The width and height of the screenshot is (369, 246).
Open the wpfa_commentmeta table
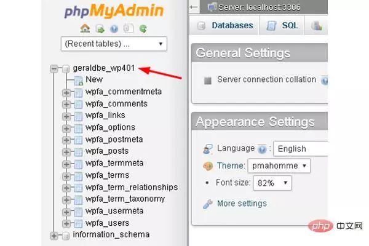tap(124, 92)
